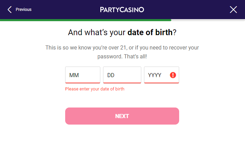Click the 'Please enter your date of birth' error message
This screenshot has height=143, width=245.
(95, 89)
